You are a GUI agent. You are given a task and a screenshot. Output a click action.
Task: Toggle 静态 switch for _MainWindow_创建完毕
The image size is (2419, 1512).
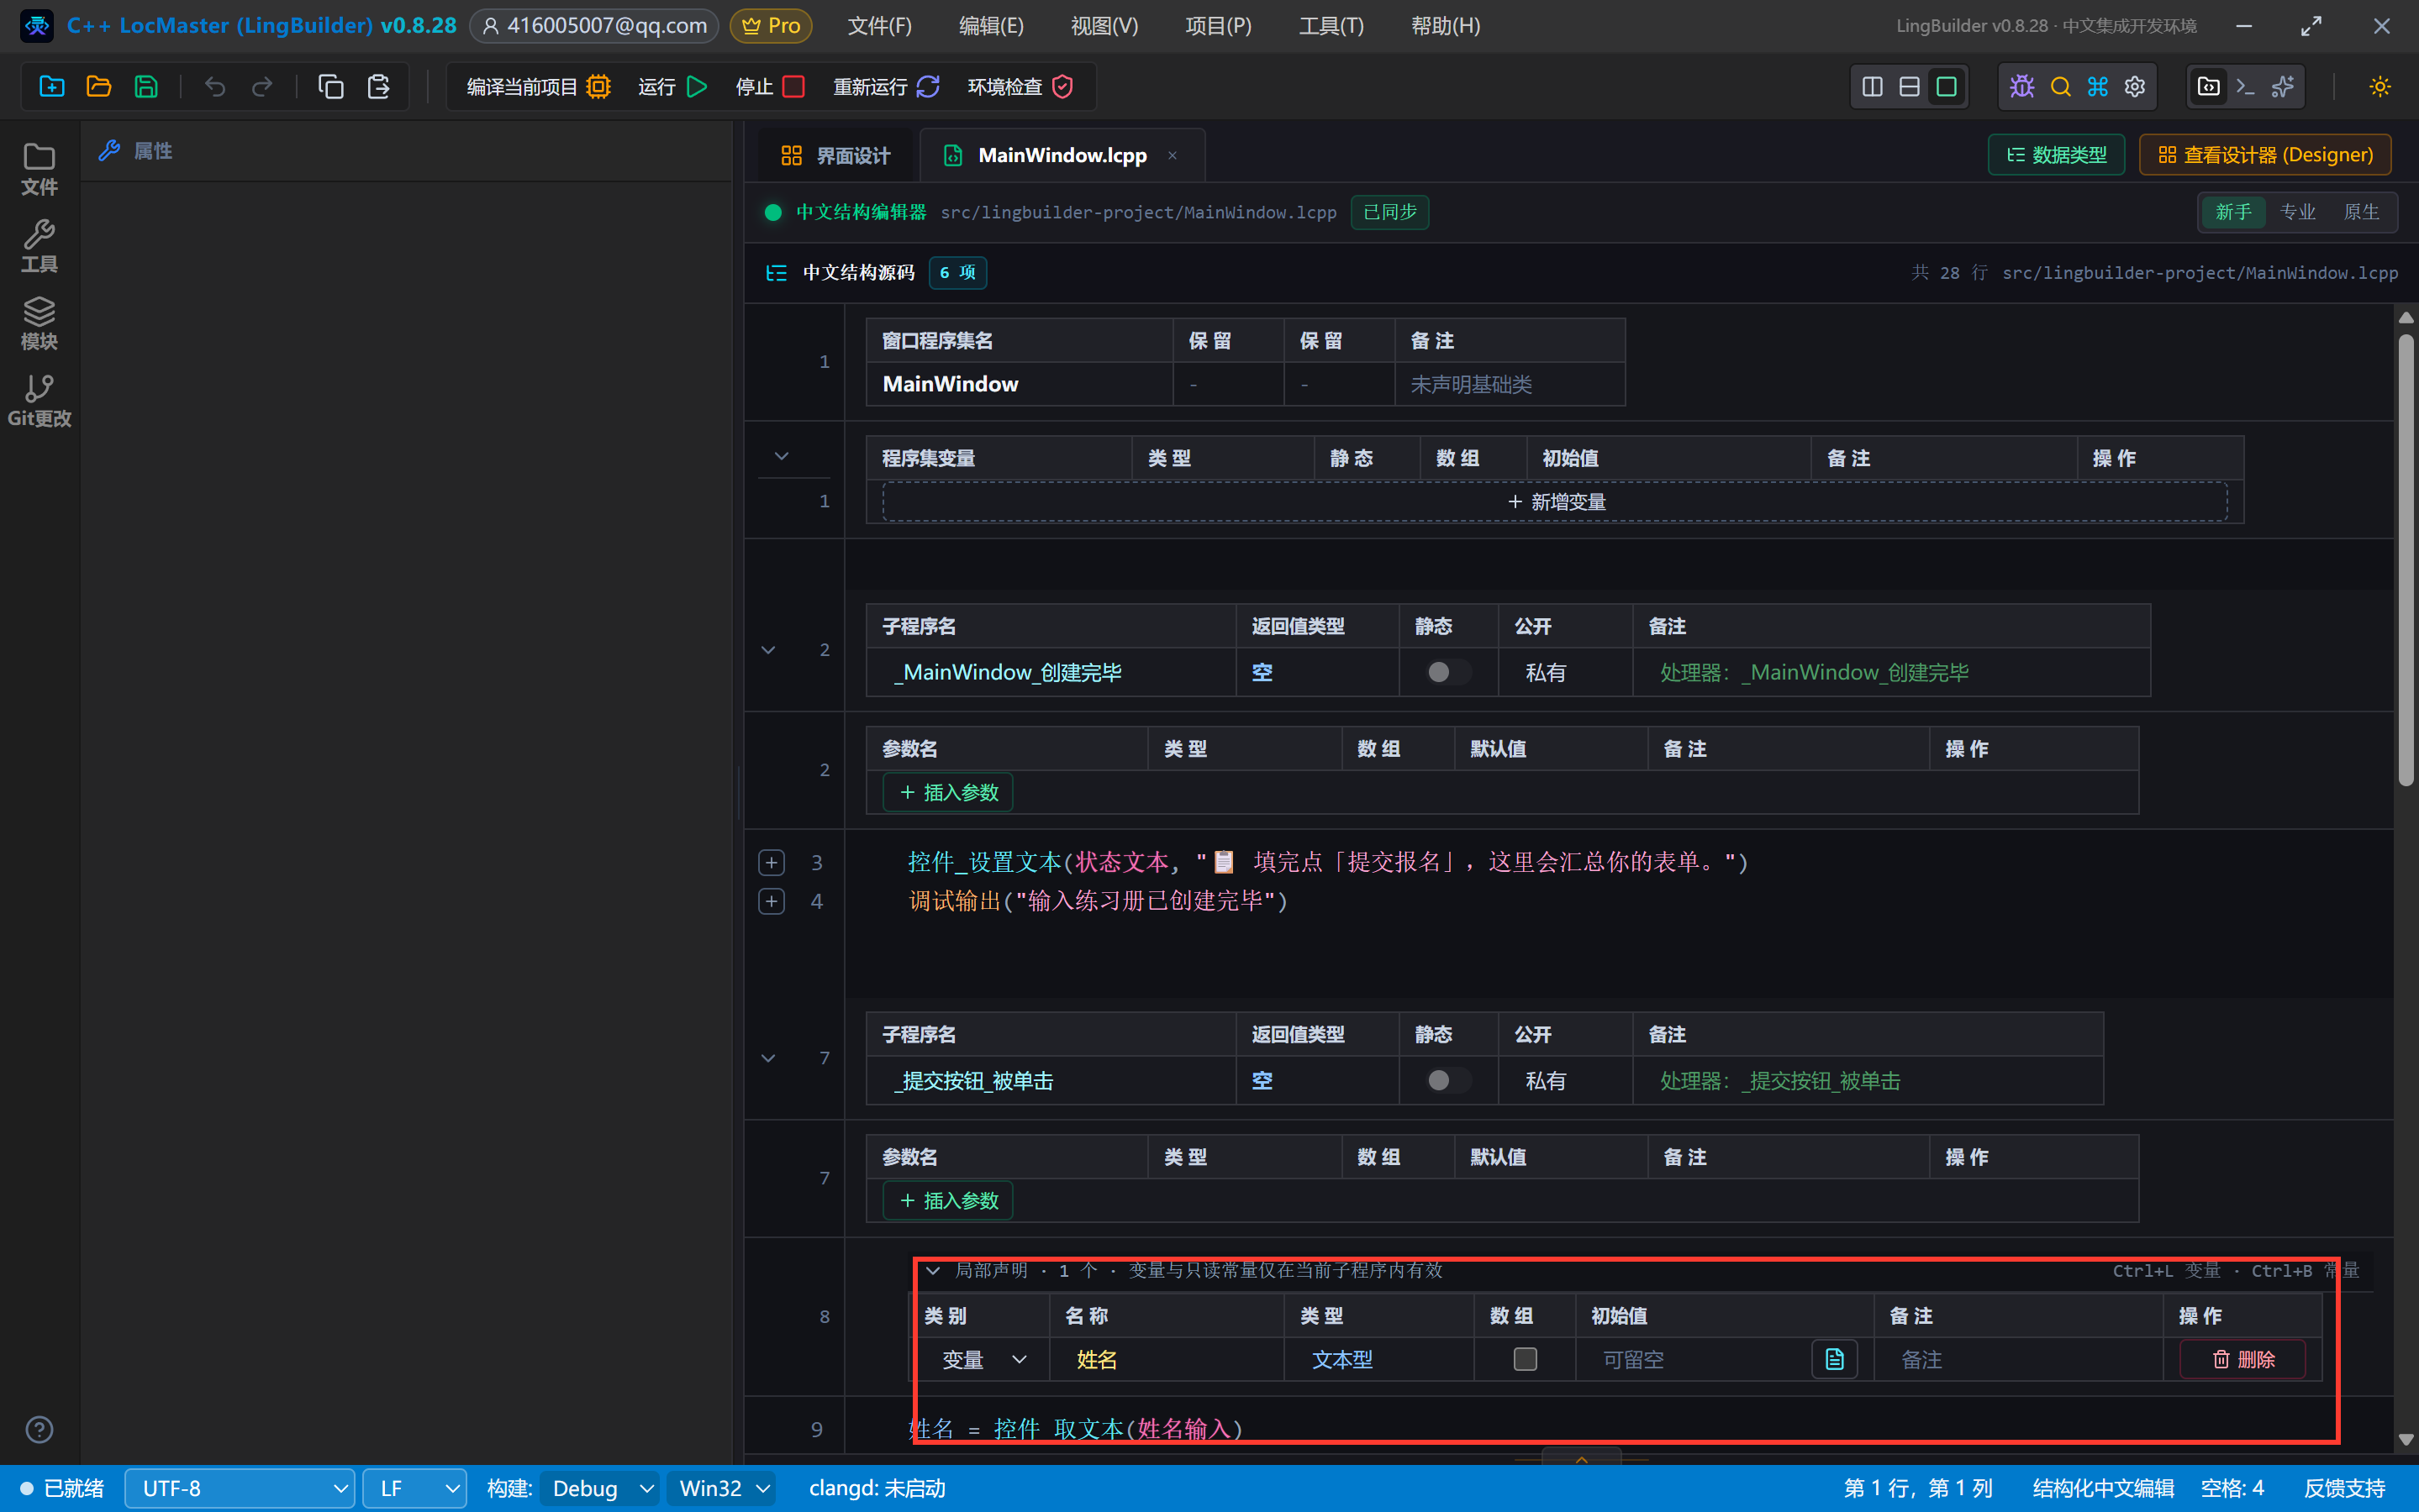(x=1447, y=672)
